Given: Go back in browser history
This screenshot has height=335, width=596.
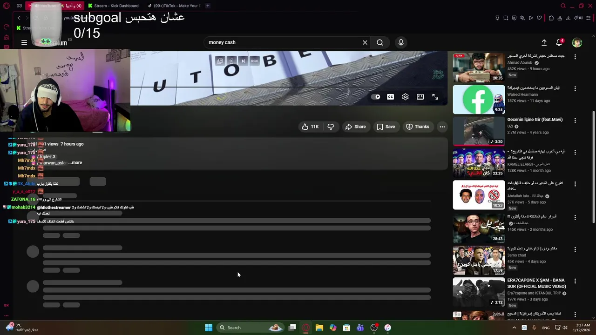Looking at the screenshot, I should (19, 18).
